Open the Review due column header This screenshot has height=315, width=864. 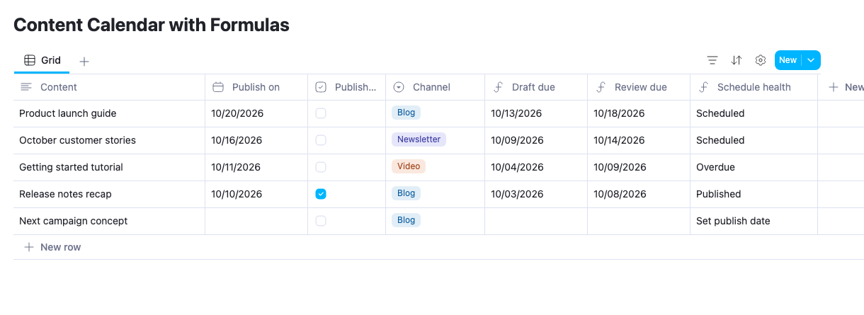[x=639, y=87]
